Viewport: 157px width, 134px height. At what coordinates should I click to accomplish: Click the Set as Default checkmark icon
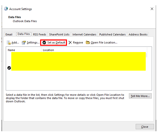click(x=44, y=42)
